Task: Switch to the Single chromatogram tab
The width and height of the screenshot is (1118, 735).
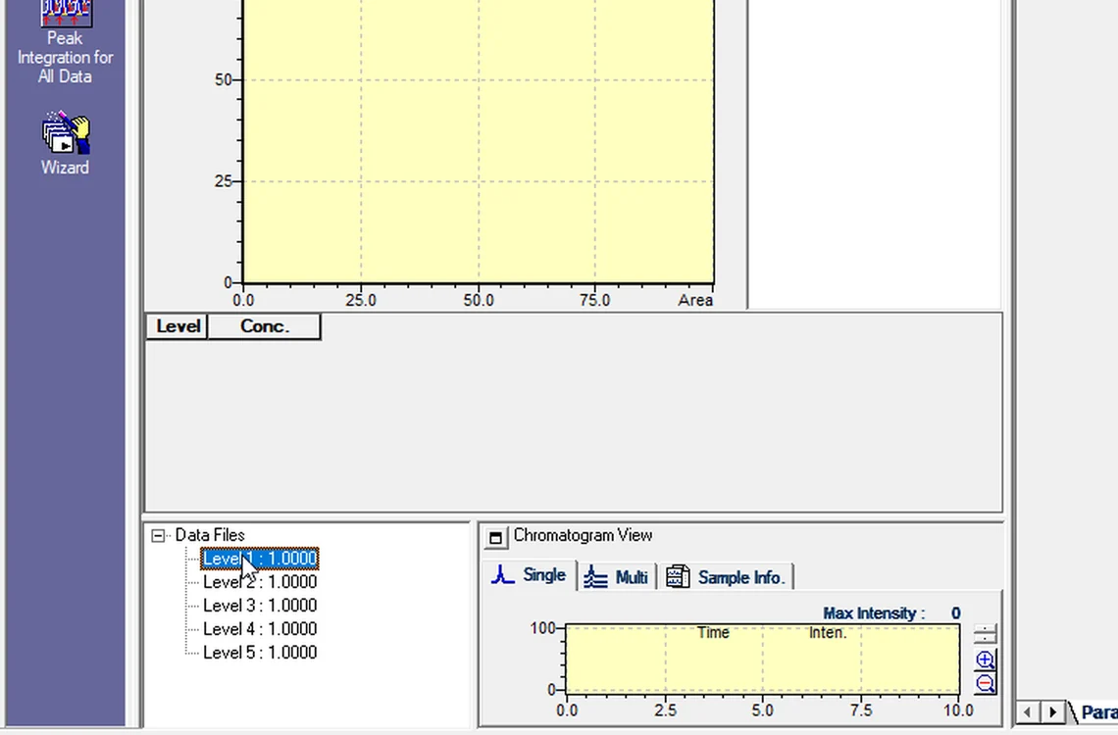Action: point(529,575)
